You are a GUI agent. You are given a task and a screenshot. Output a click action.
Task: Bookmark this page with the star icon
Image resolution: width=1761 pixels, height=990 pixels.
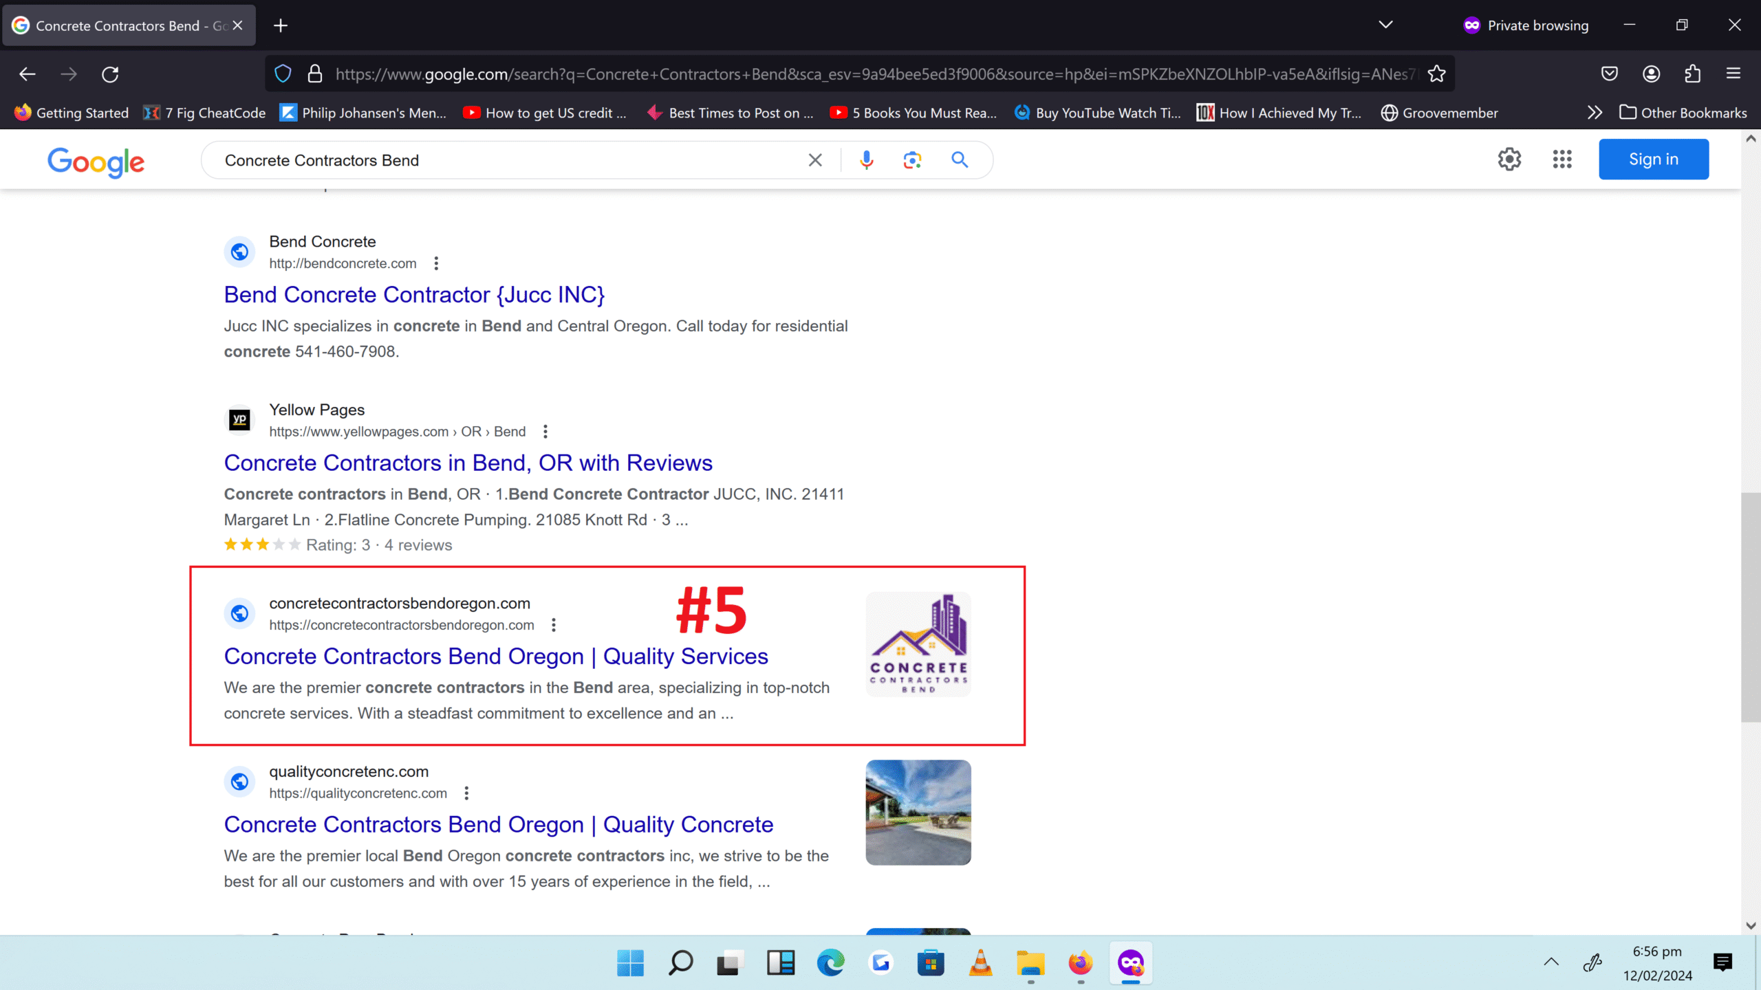[1436, 74]
